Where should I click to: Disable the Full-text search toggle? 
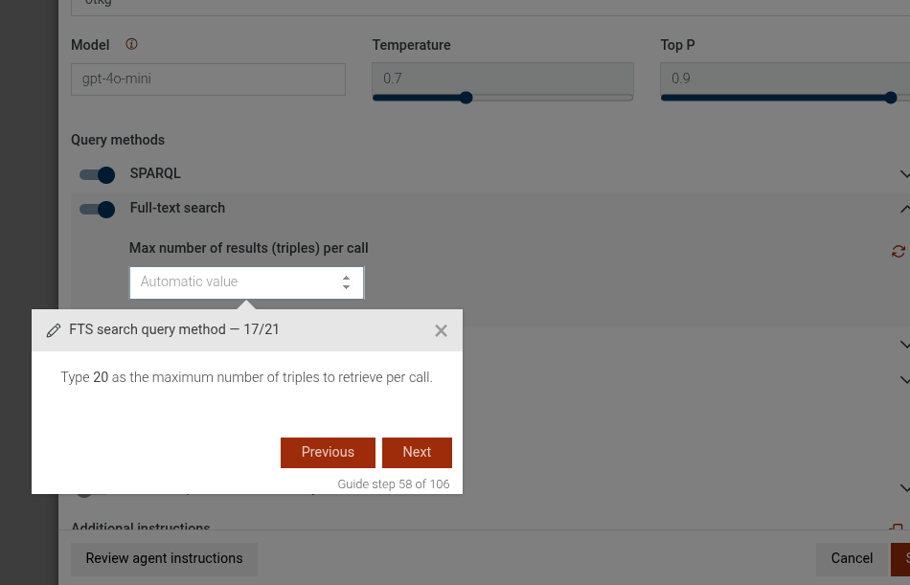98,209
